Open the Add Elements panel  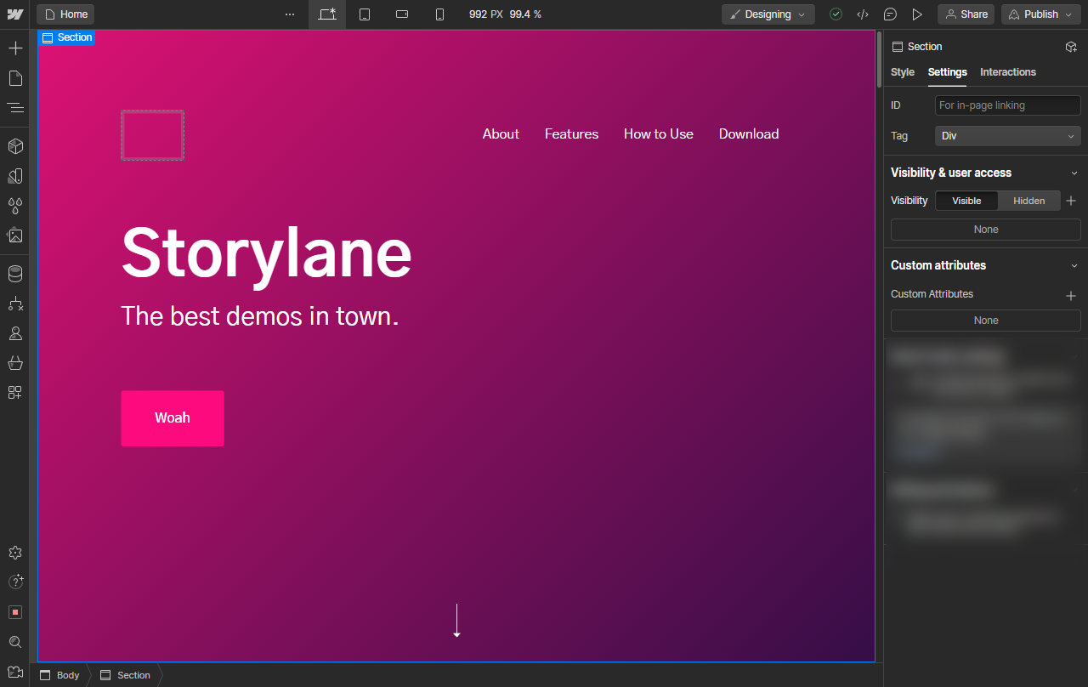(15, 48)
